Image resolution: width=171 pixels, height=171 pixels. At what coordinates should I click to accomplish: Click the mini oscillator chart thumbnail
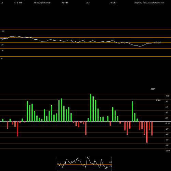[x=84, y=164]
